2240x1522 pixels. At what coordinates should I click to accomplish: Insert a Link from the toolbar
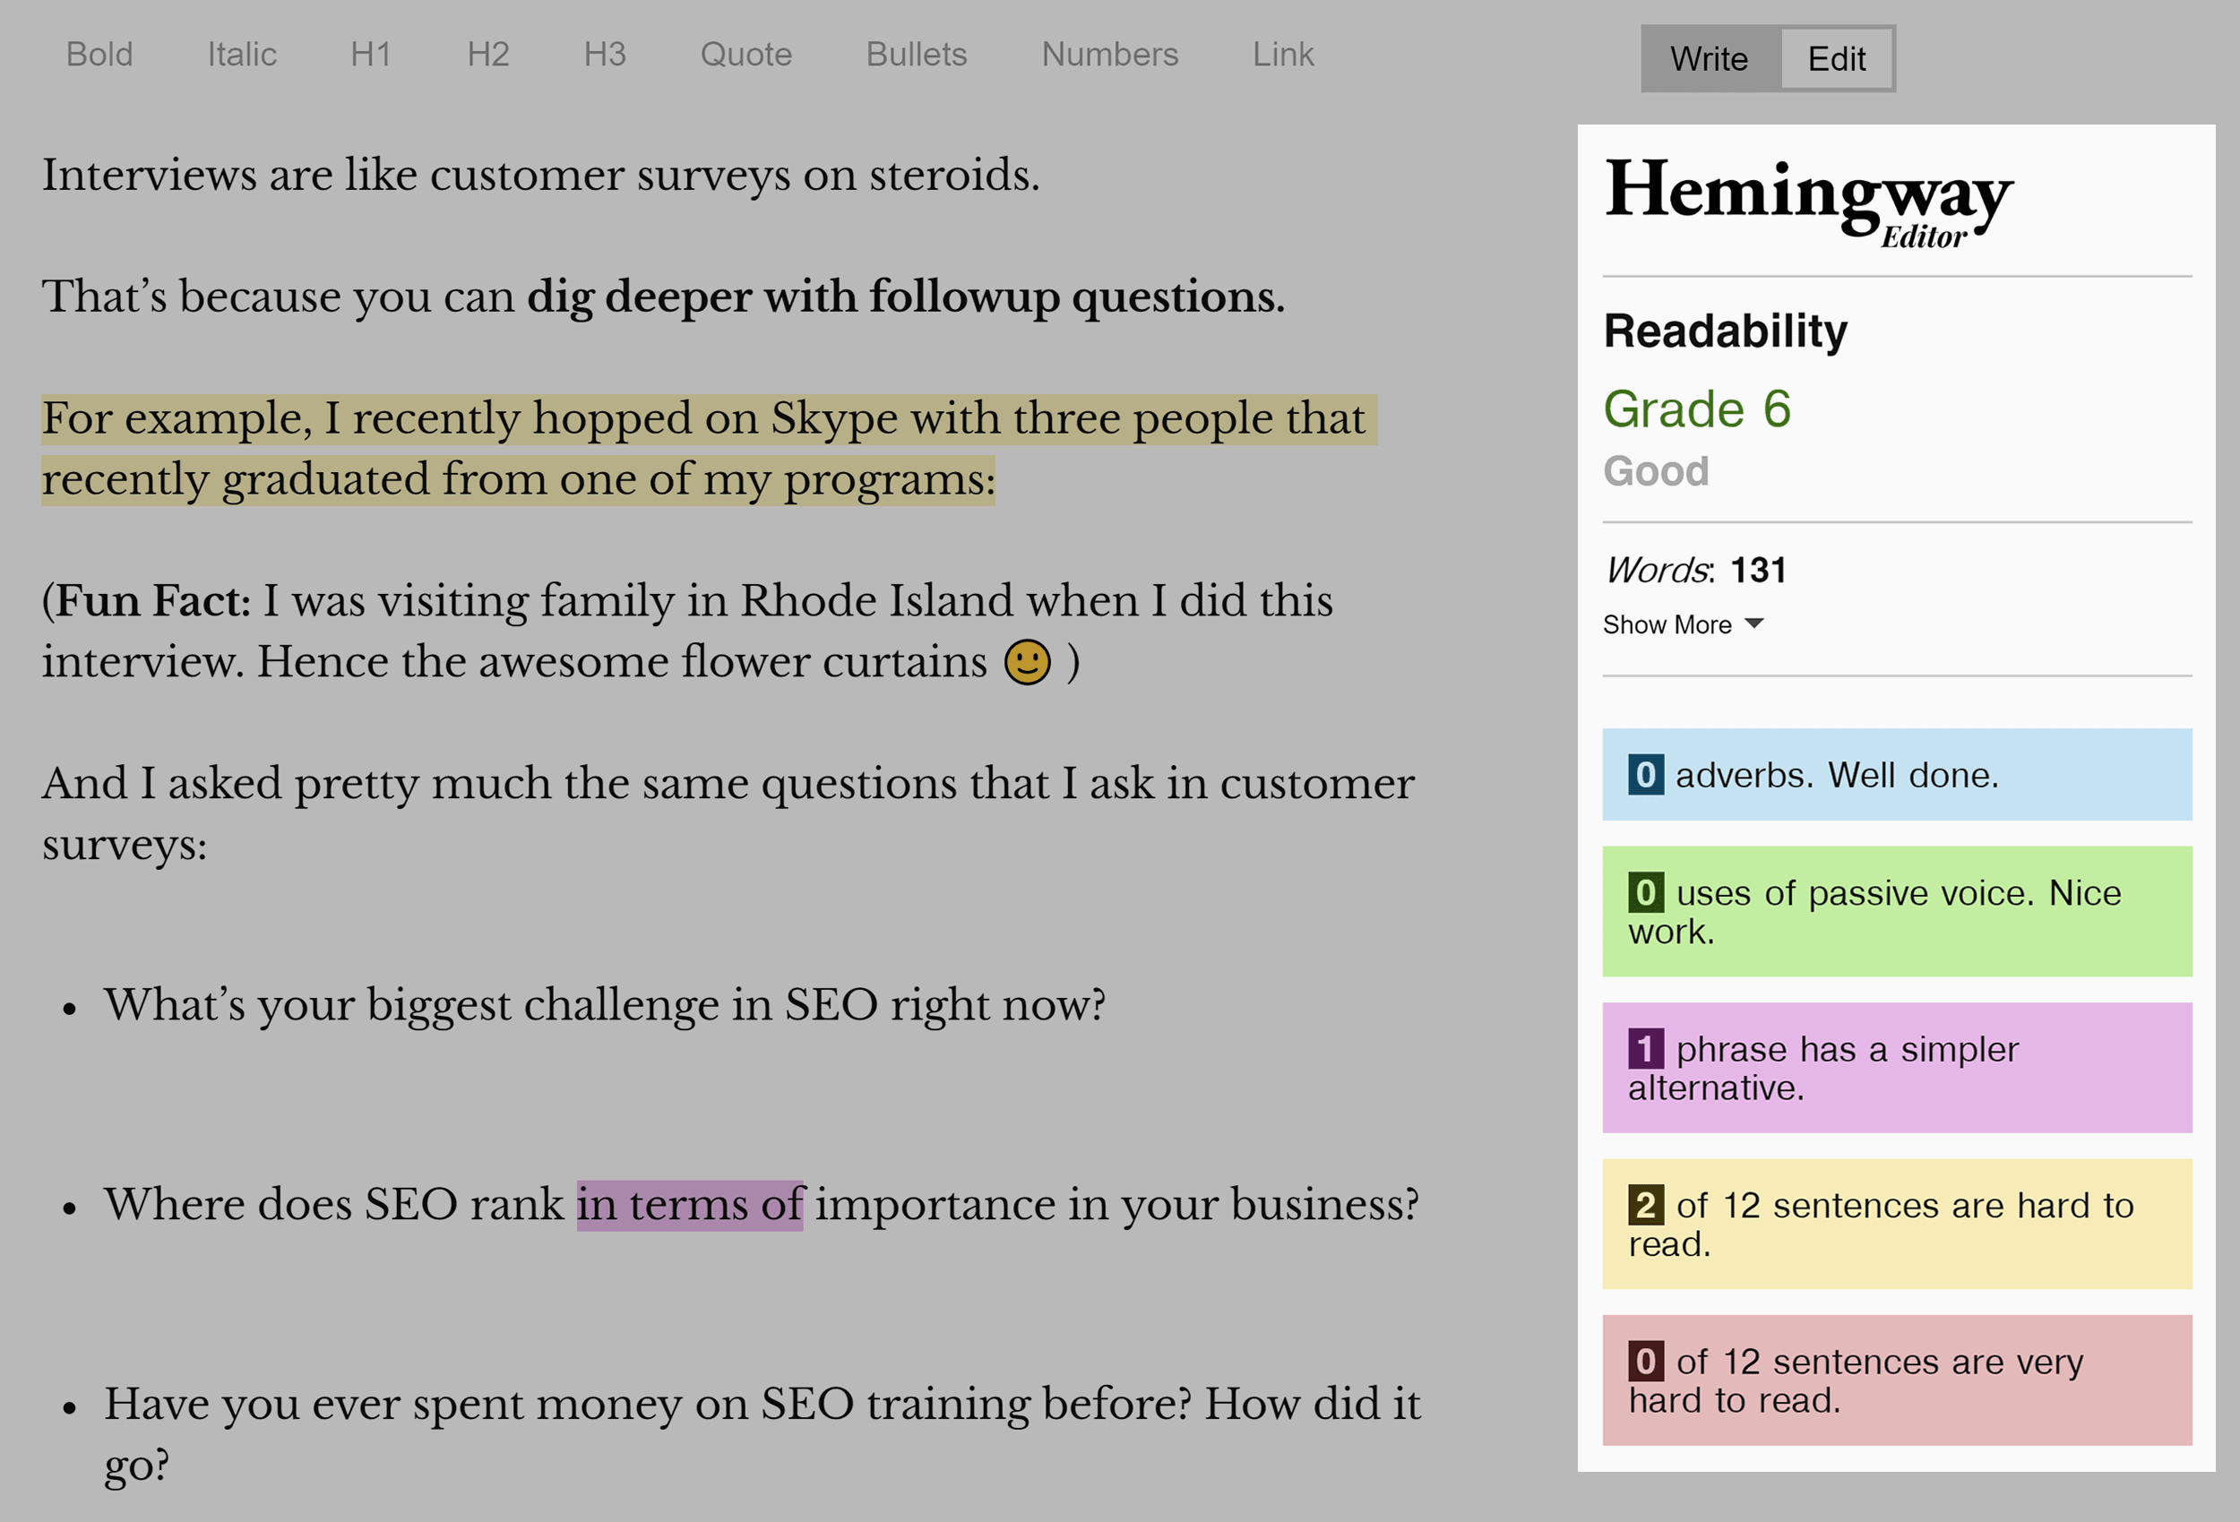(x=1283, y=55)
